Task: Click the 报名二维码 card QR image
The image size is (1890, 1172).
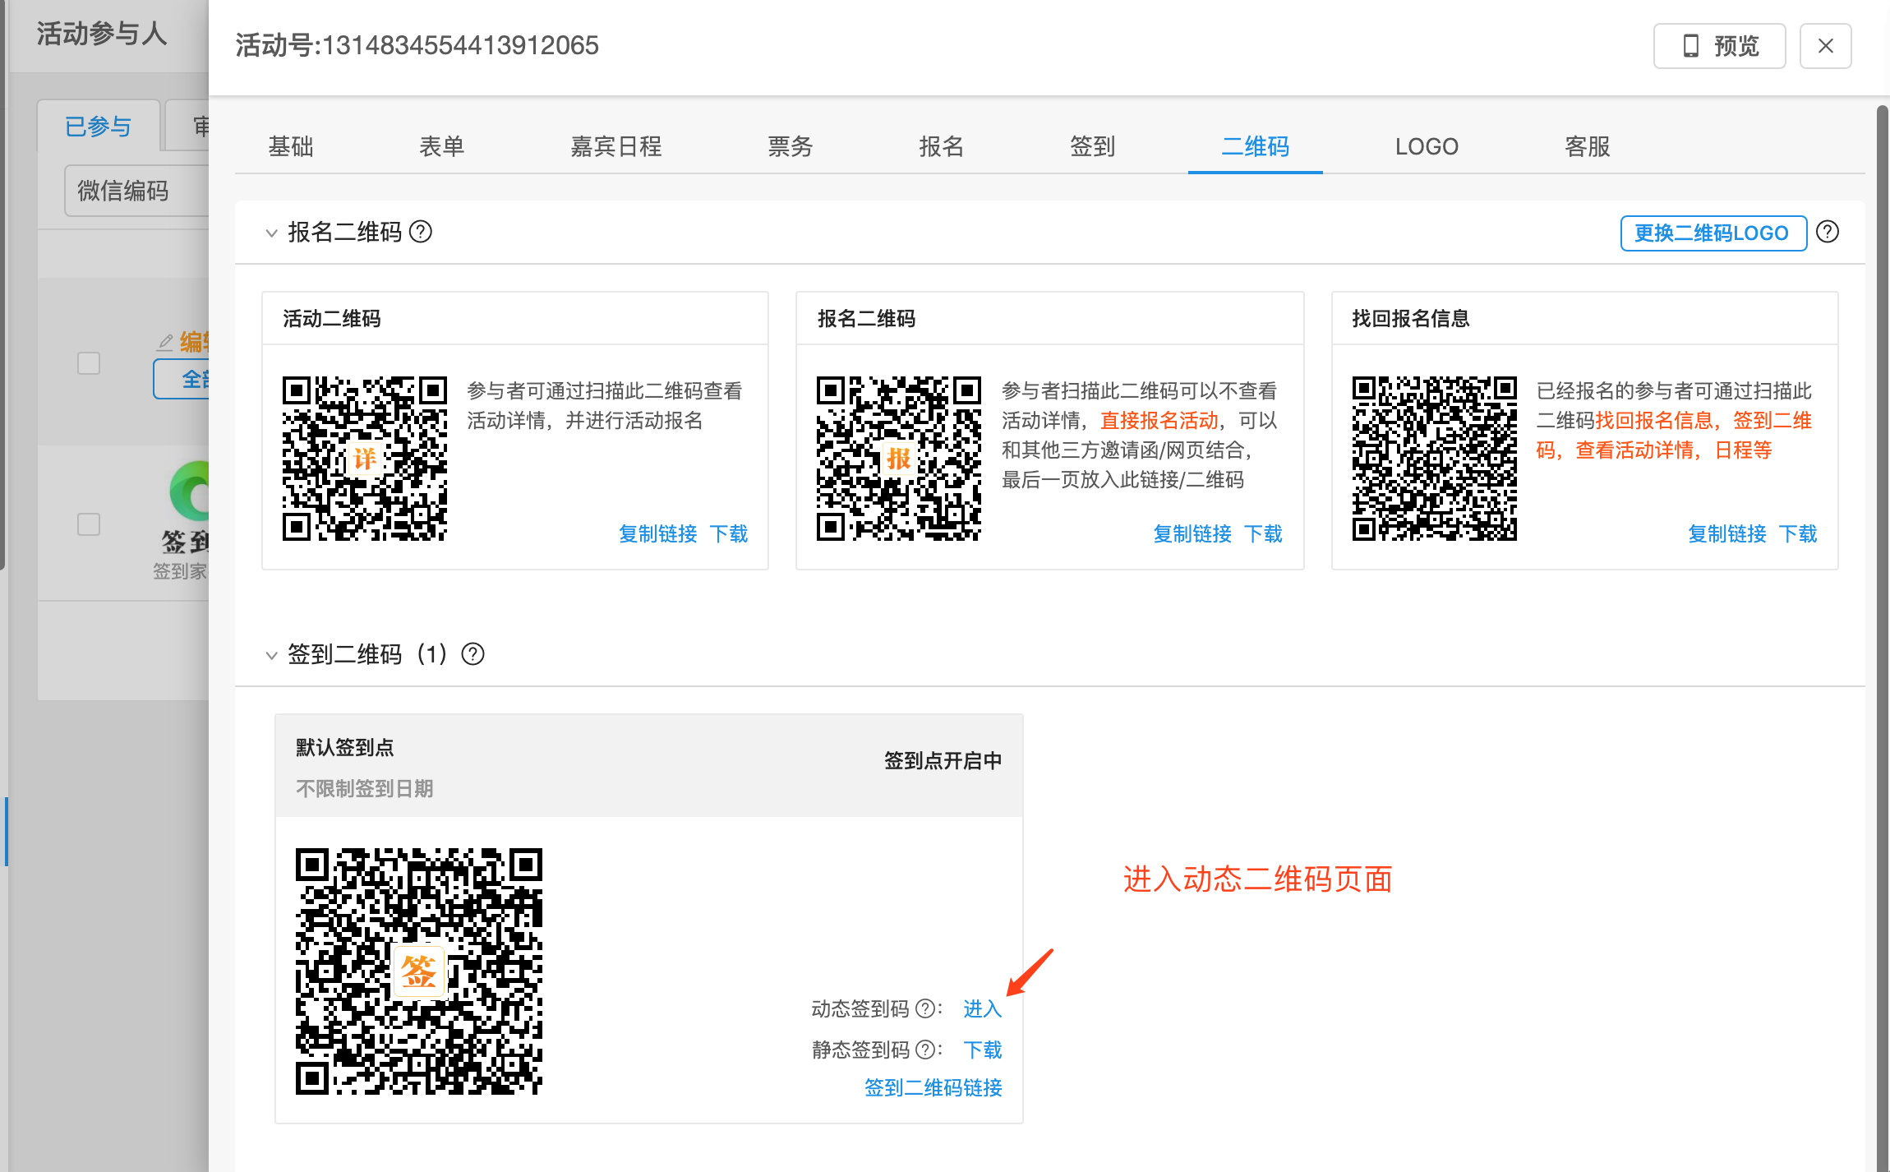Action: [899, 459]
